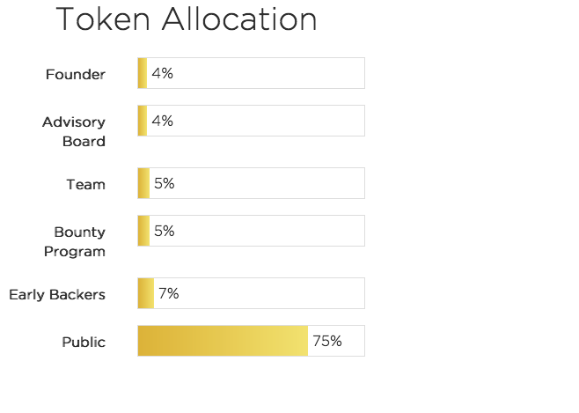Click the Token Allocation title

(187, 20)
